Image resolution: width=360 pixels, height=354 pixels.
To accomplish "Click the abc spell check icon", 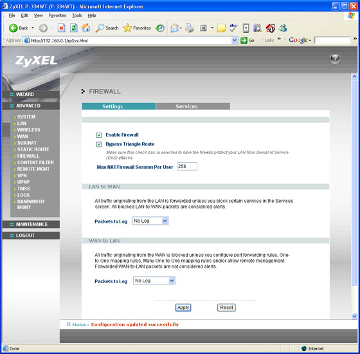I will [233, 28].
